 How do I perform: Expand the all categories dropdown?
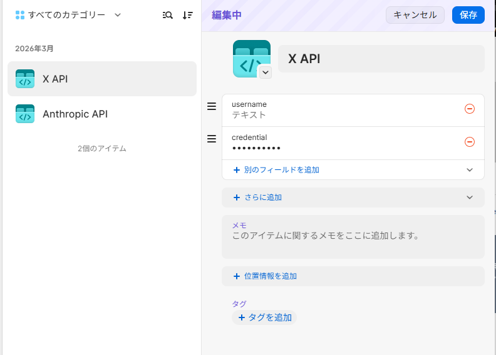(x=118, y=15)
